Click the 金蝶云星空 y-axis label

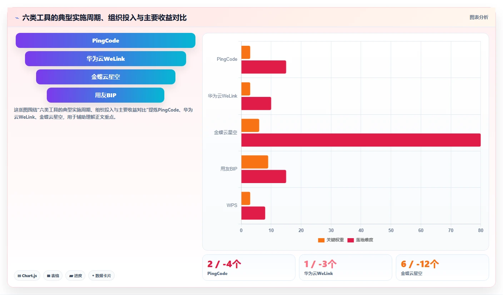click(226, 132)
